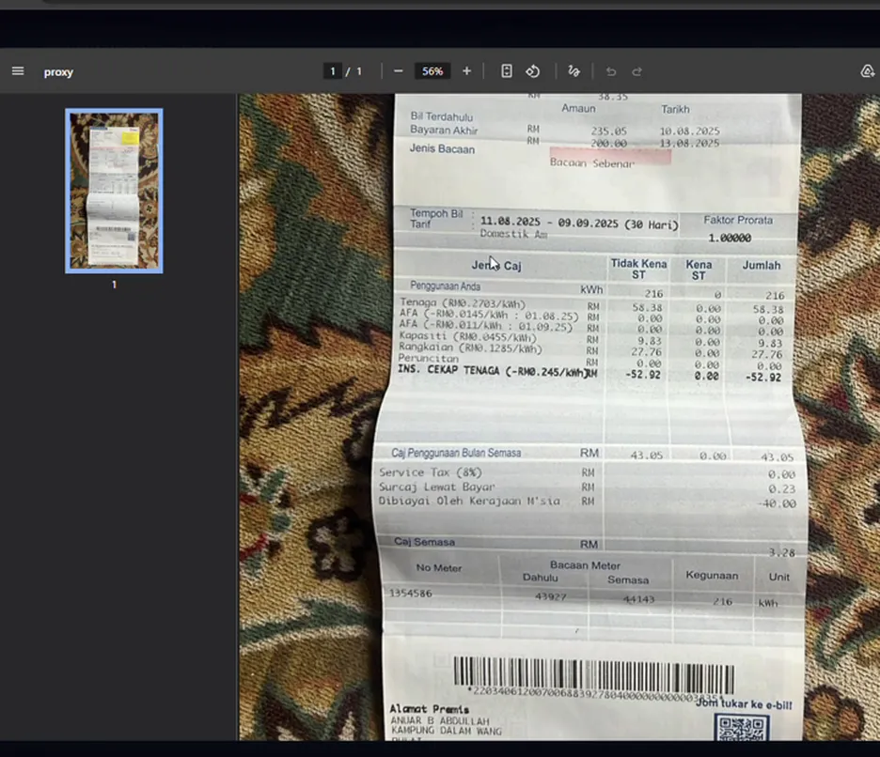Click the Jenis Caj header text
Viewport: 880px width, 757px height.
pos(496,265)
